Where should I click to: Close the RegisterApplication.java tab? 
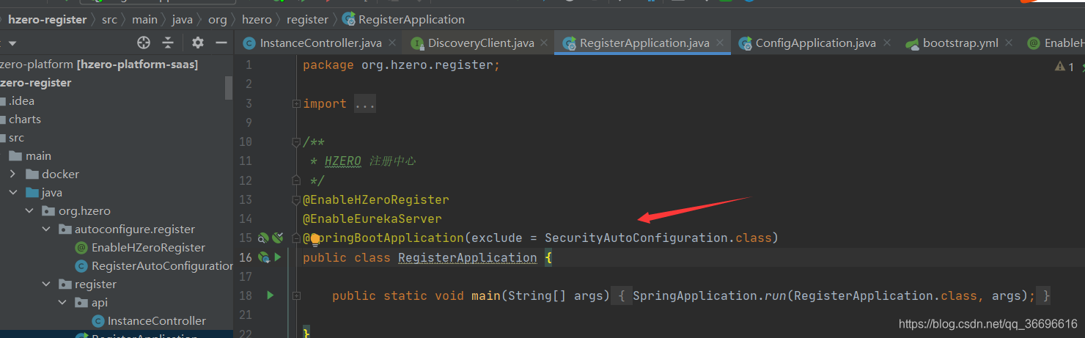pos(720,43)
